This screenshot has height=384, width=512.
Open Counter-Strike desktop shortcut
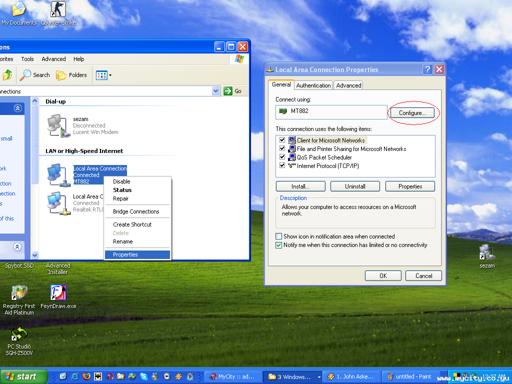coord(58,9)
